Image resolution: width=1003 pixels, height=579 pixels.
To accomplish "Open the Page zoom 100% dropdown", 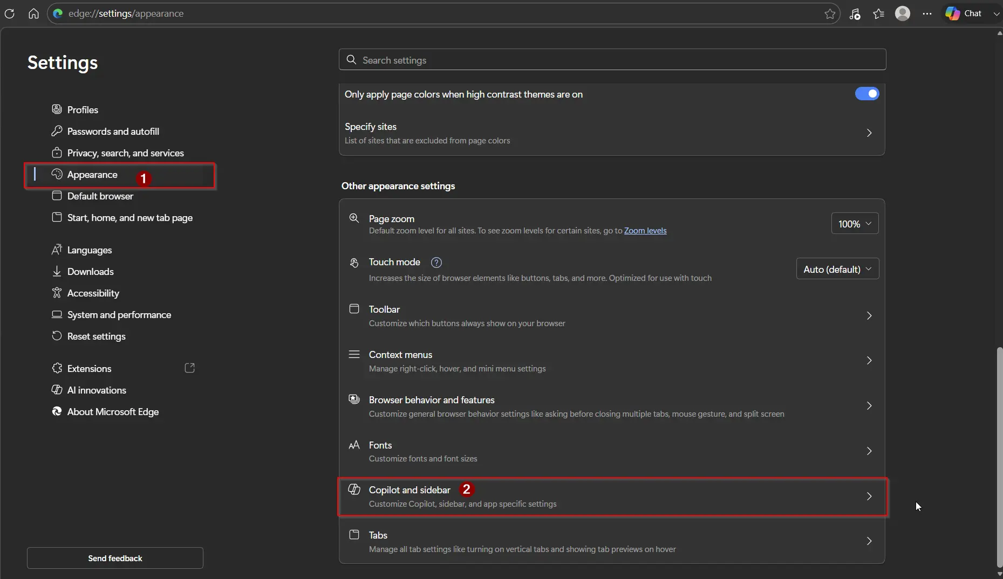I will [855, 224].
